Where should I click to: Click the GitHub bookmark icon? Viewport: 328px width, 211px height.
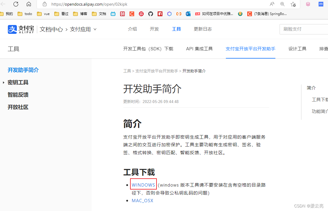(151, 14)
